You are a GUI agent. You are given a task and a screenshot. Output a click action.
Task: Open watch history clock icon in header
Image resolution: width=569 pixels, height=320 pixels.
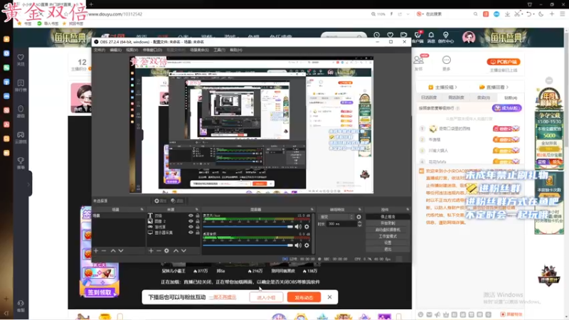377,35
